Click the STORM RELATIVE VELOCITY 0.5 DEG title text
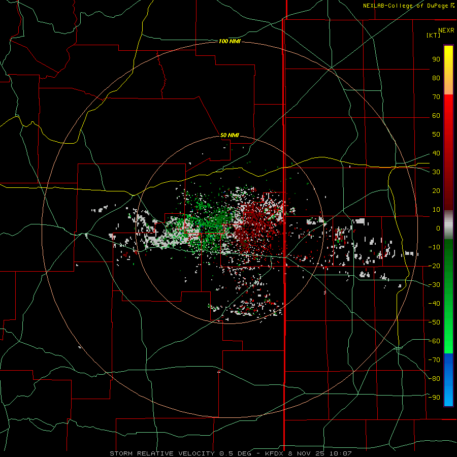Screen dimensions: 457x457 coord(185,453)
